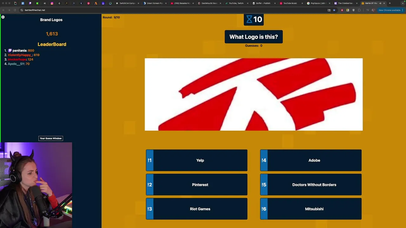Switch to TwitchCon Europe tab
The image size is (406, 228).
point(127,3)
